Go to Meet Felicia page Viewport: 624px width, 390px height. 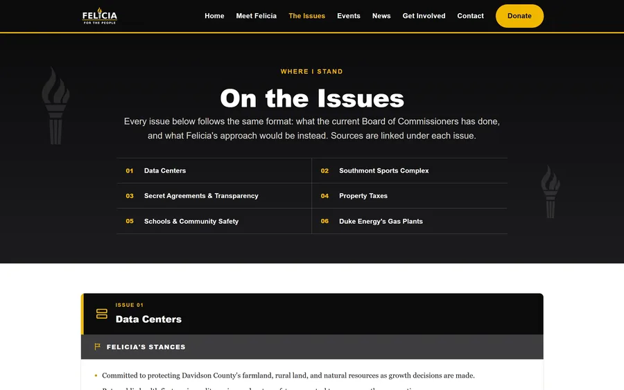pos(257,16)
